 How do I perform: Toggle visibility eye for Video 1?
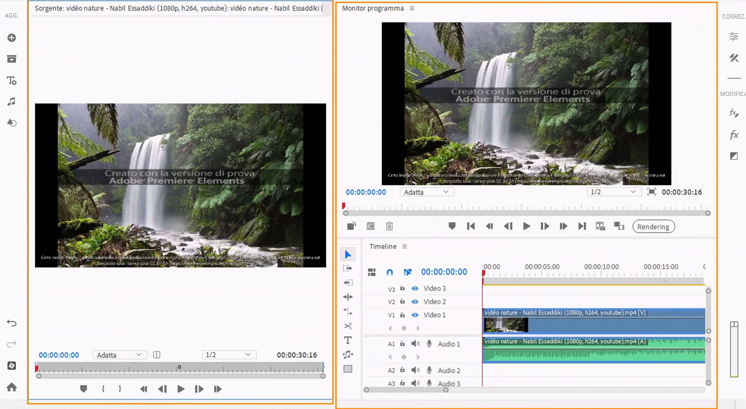click(415, 315)
